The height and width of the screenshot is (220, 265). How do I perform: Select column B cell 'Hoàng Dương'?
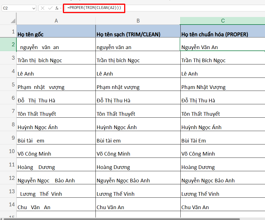[138, 164]
